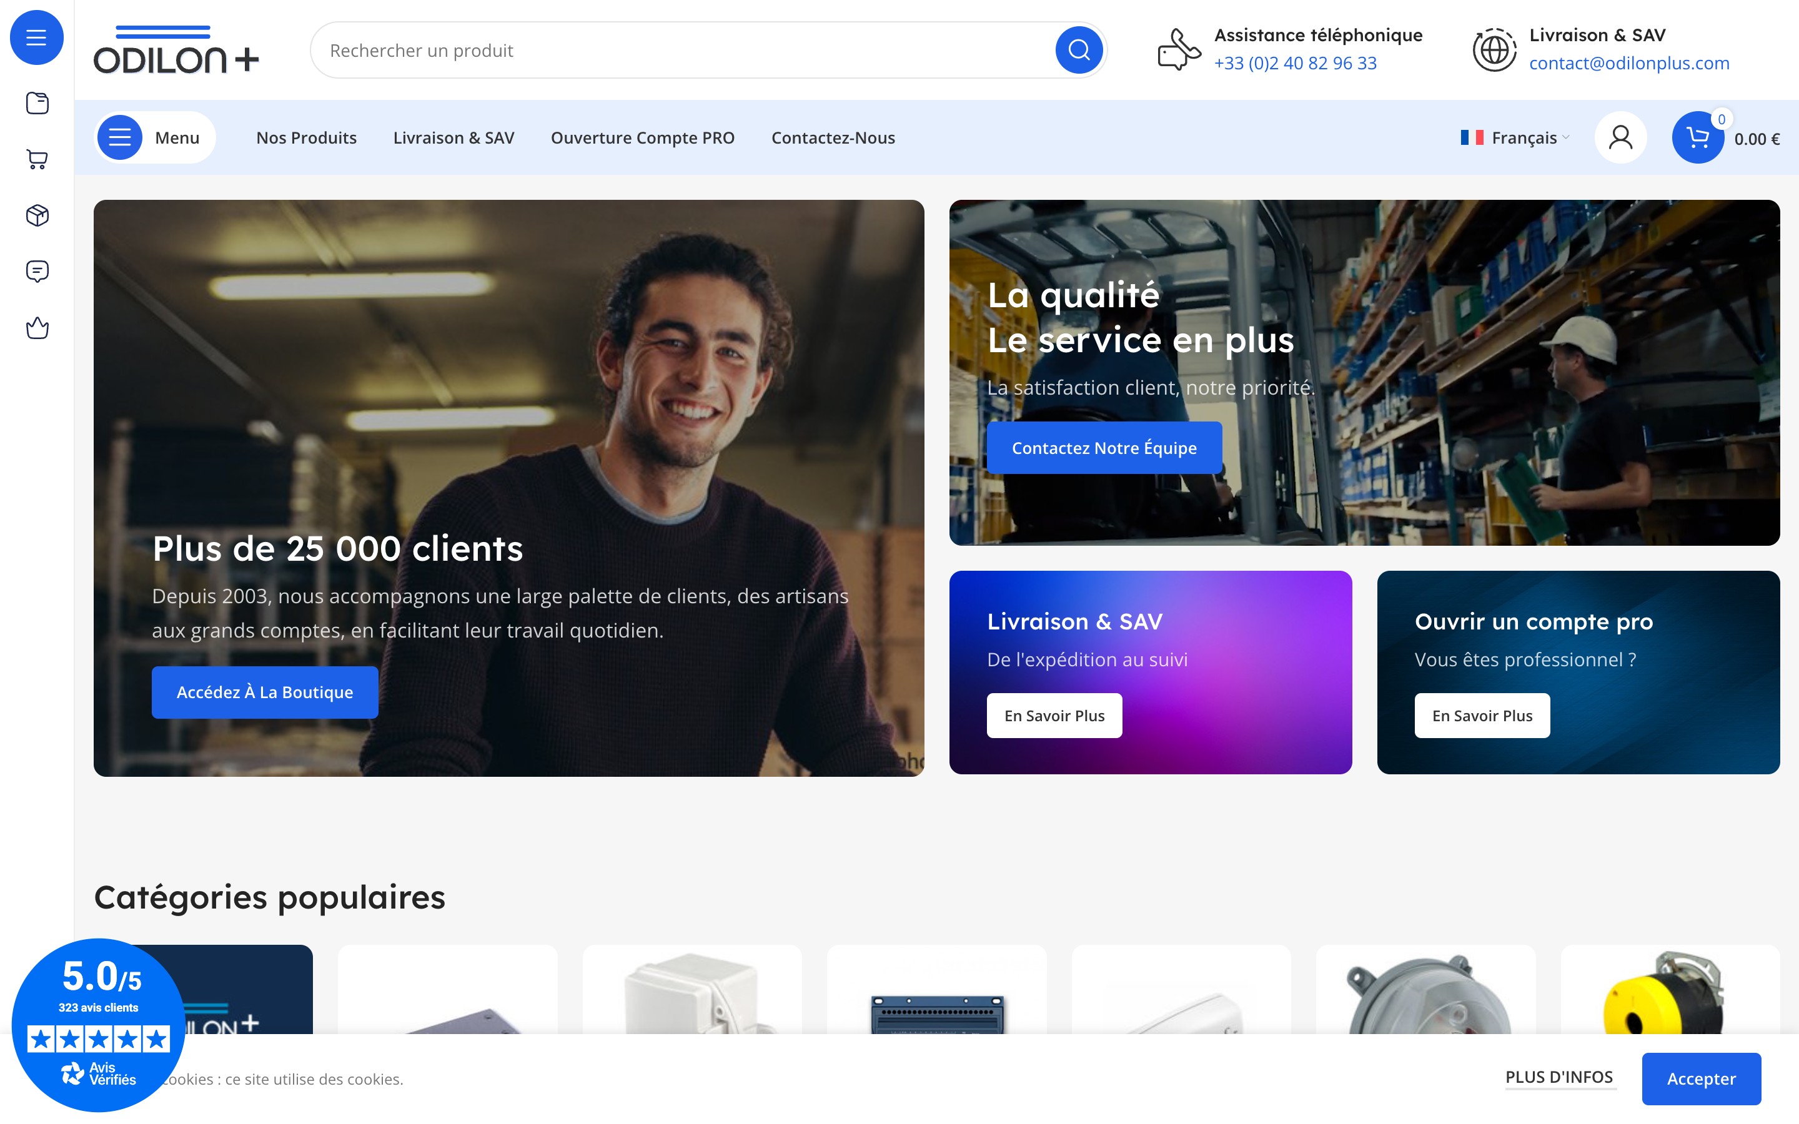Screen dimensions: 1799x1124
Task: Click the blue search magnifier button
Action: (1079, 51)
